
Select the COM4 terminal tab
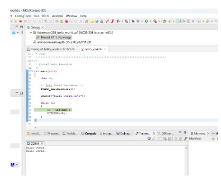click(x=33, y=143)
